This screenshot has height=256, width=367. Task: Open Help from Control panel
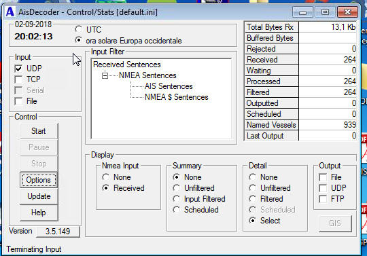(39, 213)
